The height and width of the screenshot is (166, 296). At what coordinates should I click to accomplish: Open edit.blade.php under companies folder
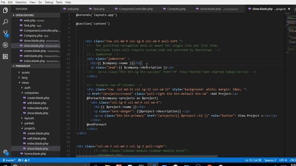pos(37,103)
